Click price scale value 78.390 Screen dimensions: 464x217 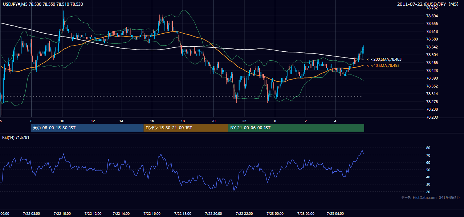pos(432,78)
